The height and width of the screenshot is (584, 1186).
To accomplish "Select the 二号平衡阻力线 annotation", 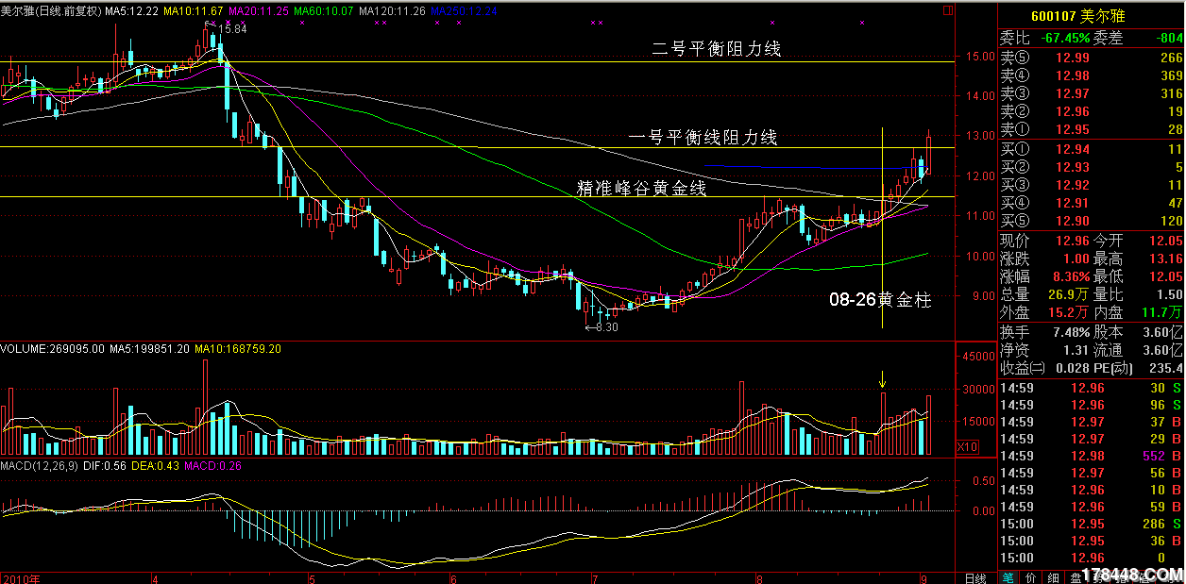I will click(717, 49).
